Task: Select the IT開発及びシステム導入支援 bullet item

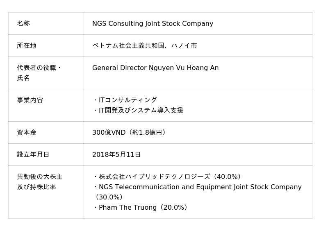Action: coord(138,111)
